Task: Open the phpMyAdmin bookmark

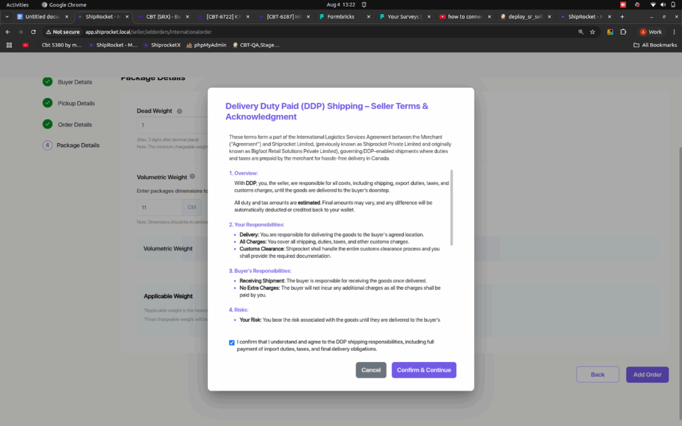Action: point(206,45)
